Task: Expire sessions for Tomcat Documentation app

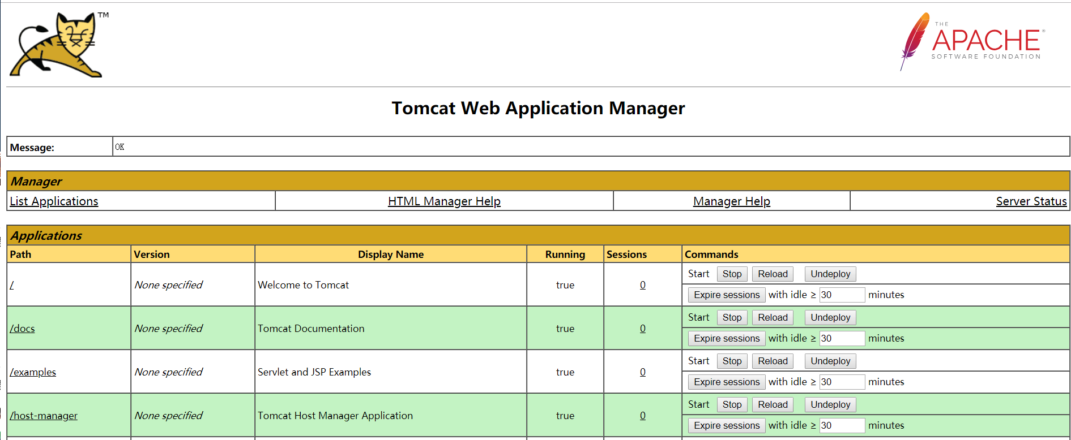Action: 727,338
